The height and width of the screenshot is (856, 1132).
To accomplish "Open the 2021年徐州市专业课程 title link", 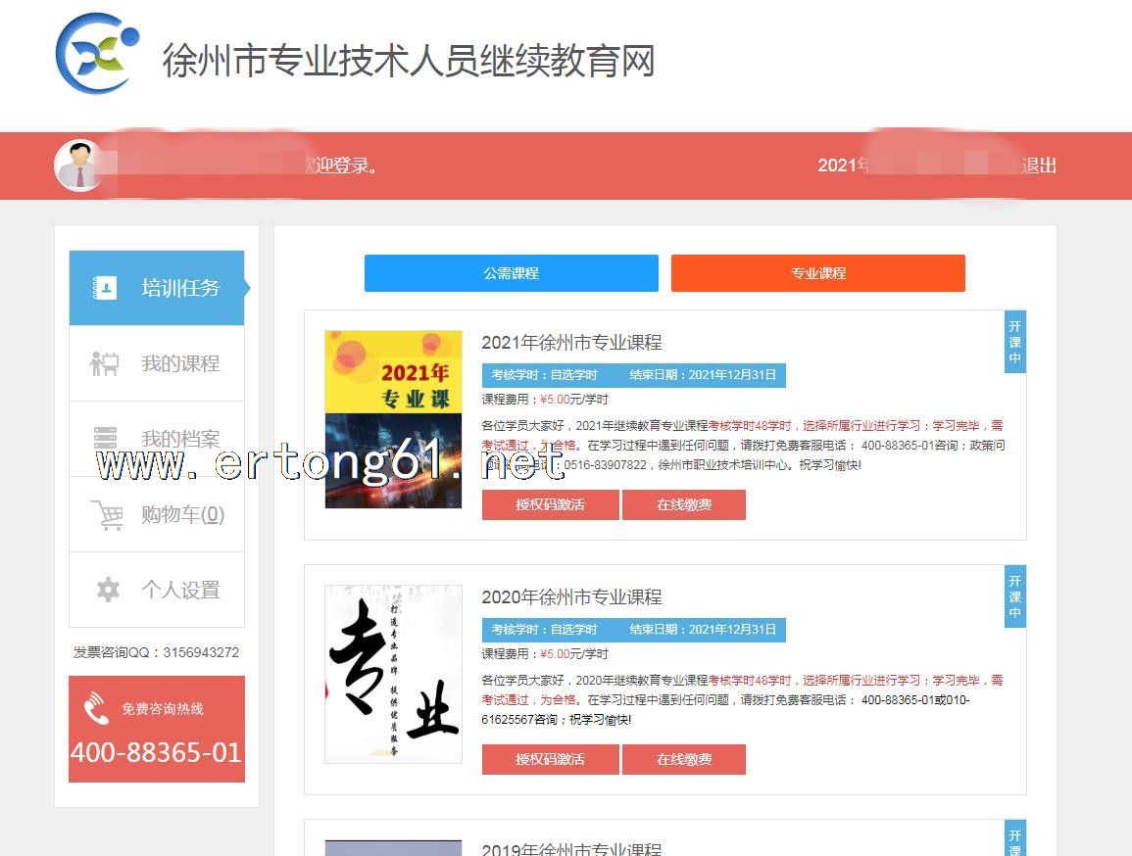I will point(571,343).
